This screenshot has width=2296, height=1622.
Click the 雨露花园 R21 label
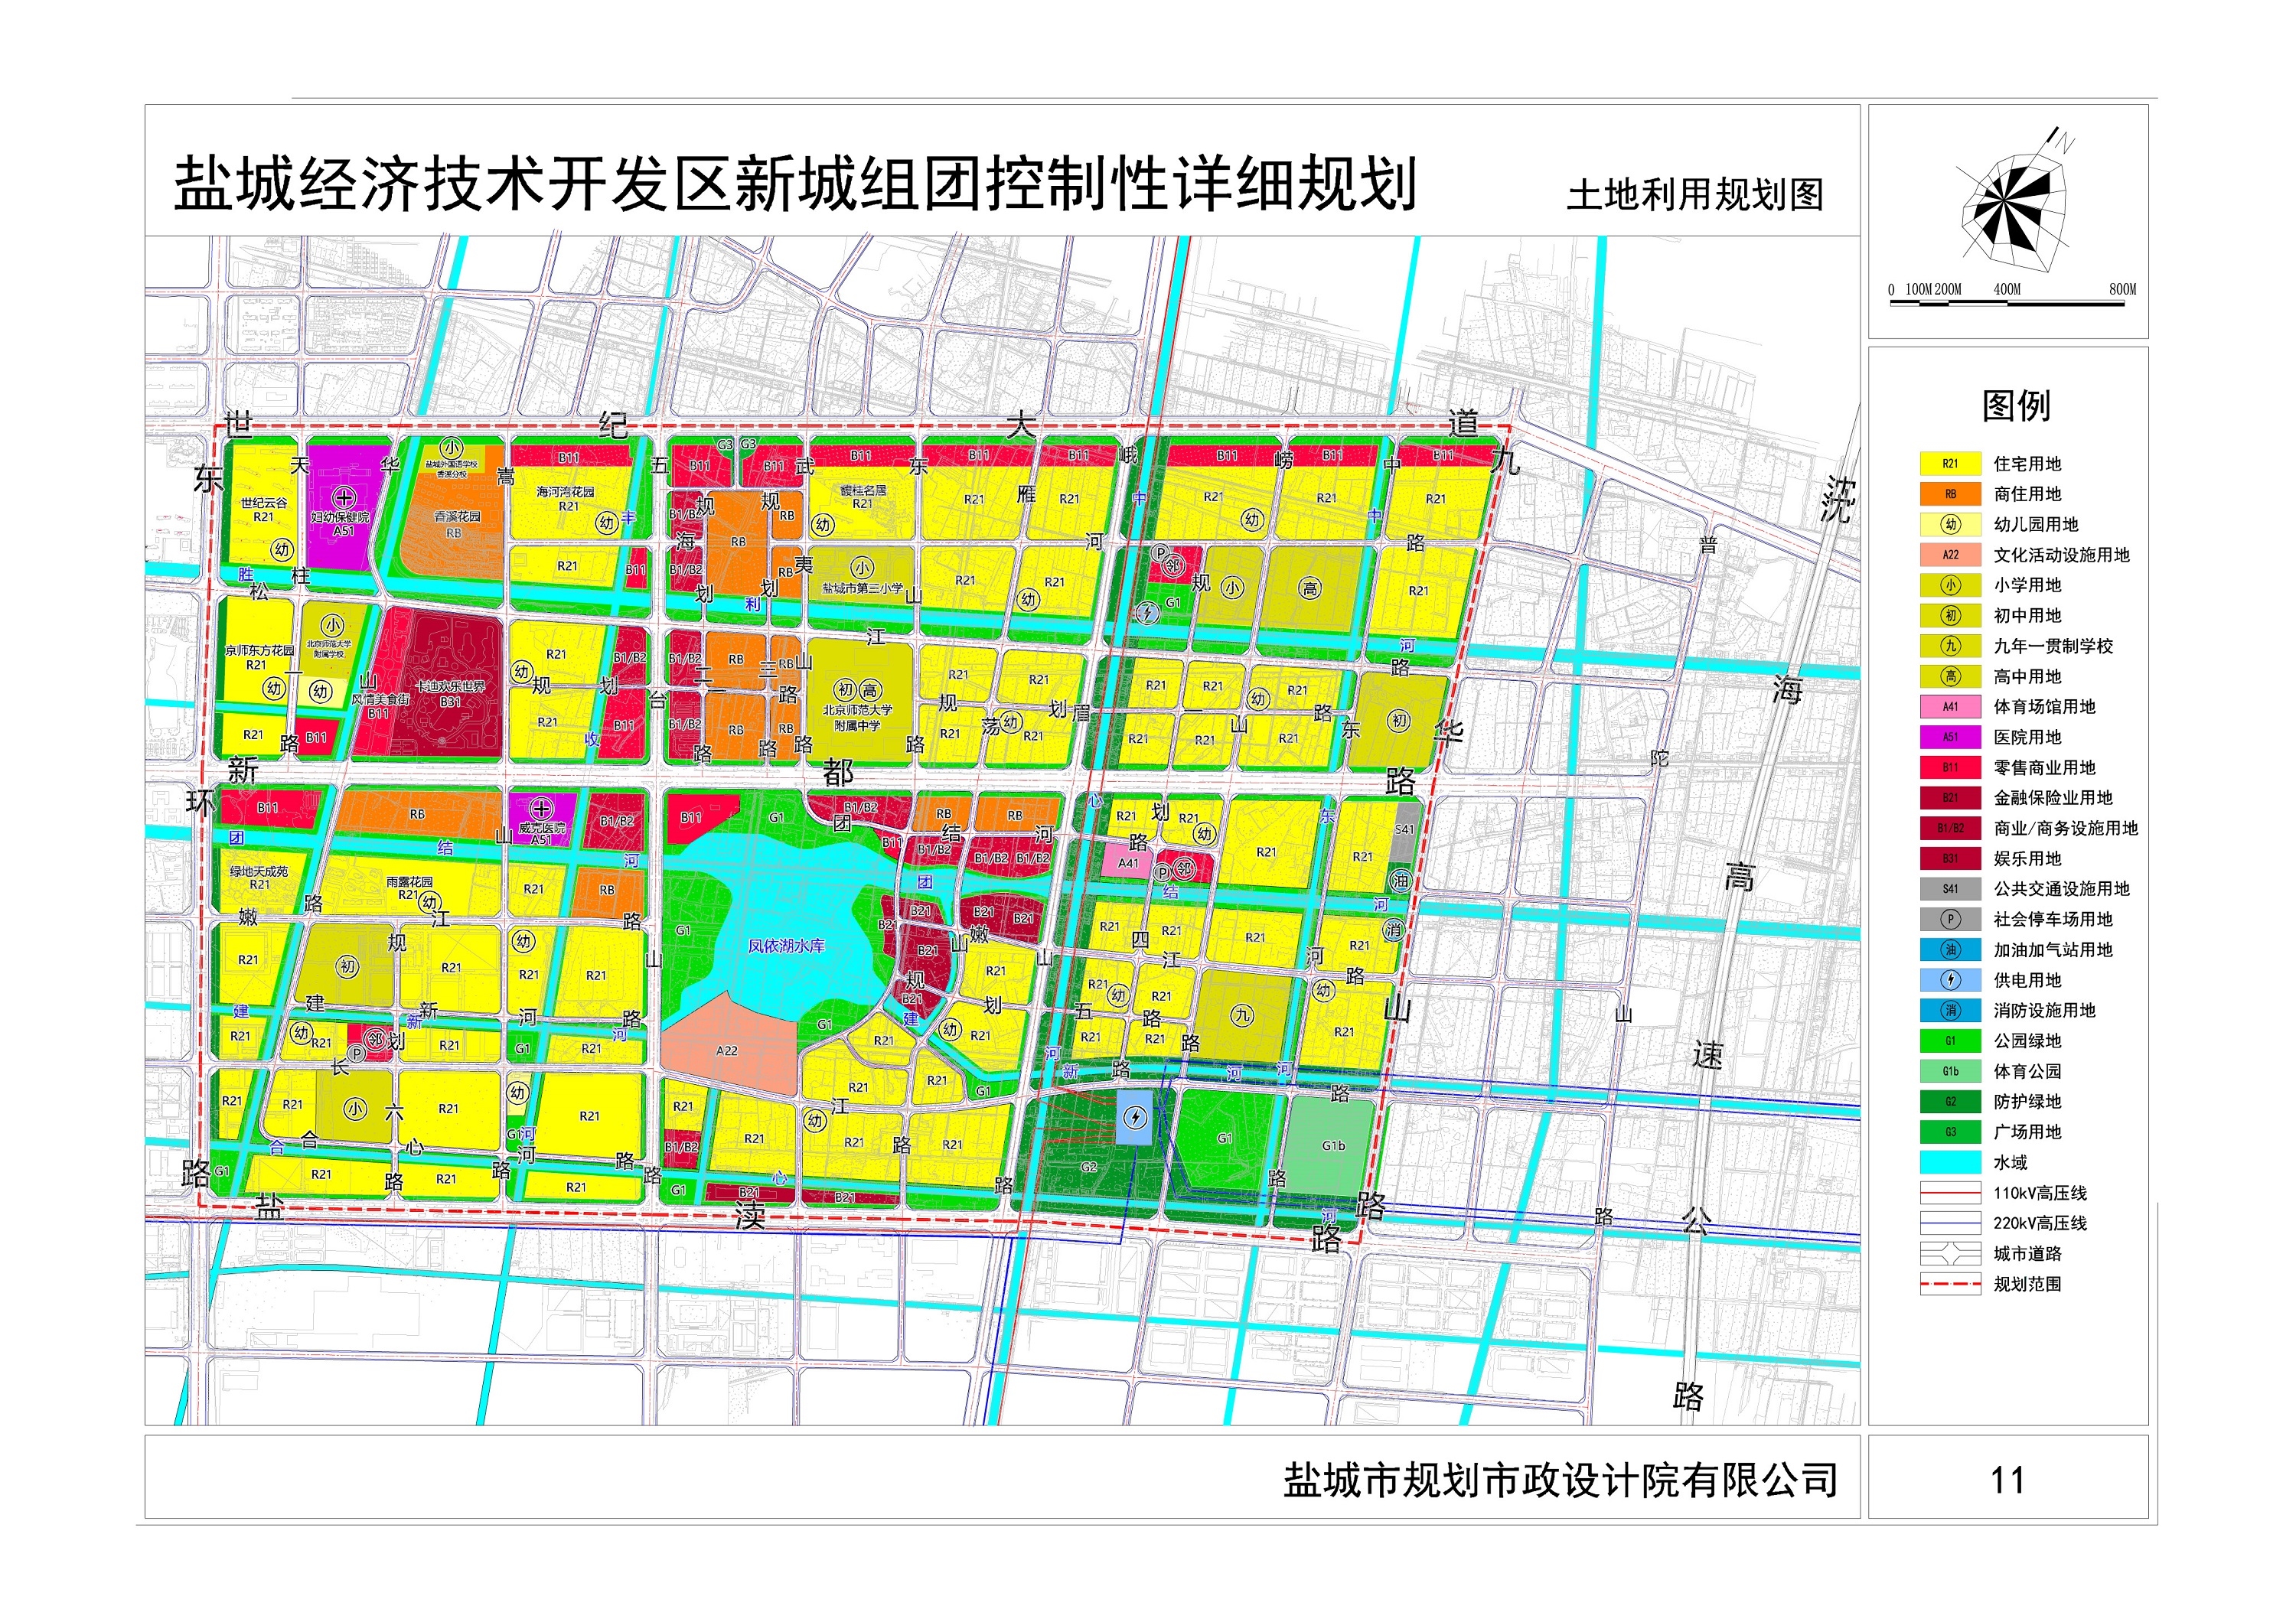click(x=409, y=888)
